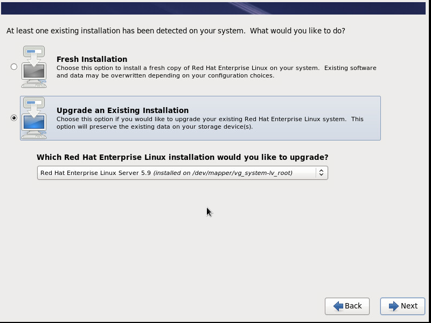This screenshot has height=323, width=431.
Task: Click the Fresh Installation computer icon
Action: 34,67
